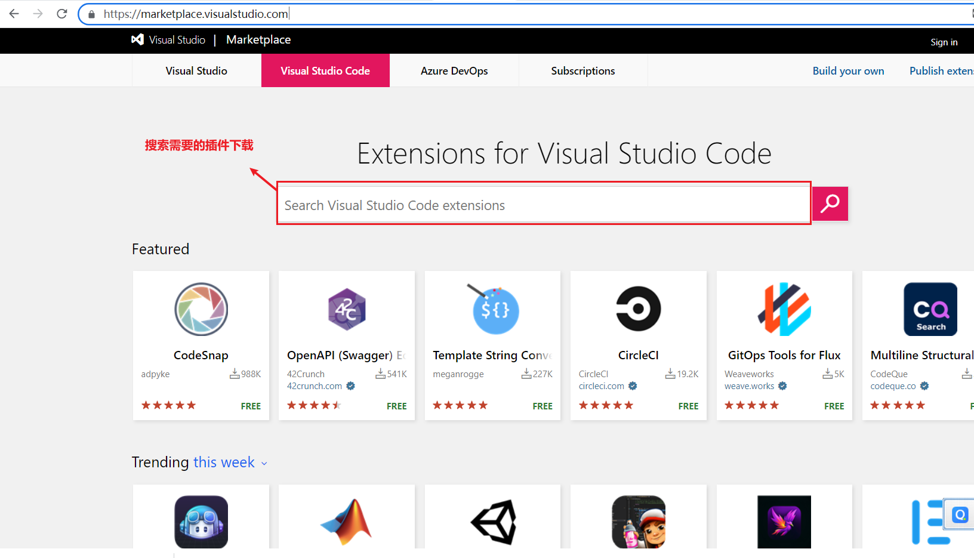Click the verified badge next to weave.works
Image resolution: width=974 pixels, height=558 pixels.
[782, 386]
